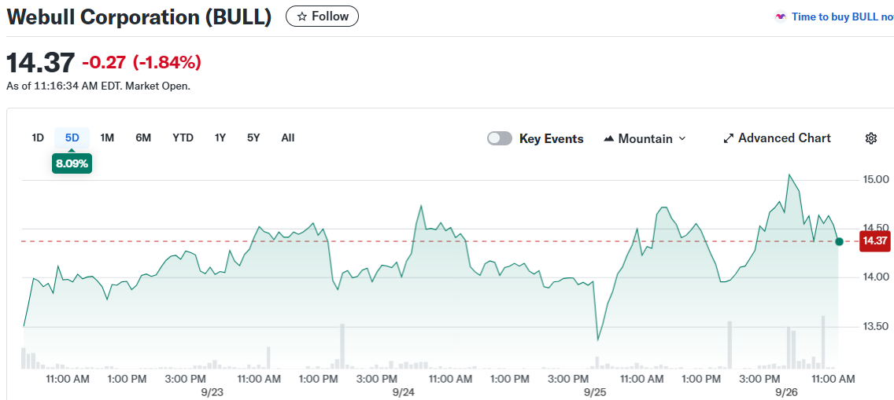Toggle the Key Events switch
894x400 pixels.
[x=500, y=139]
